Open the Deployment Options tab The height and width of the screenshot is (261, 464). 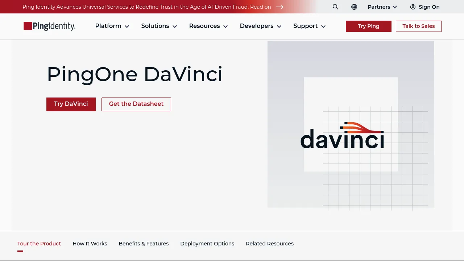tap(207, 244)
